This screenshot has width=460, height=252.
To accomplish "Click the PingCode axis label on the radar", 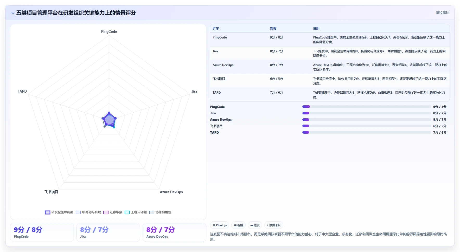I will (109, 32).
